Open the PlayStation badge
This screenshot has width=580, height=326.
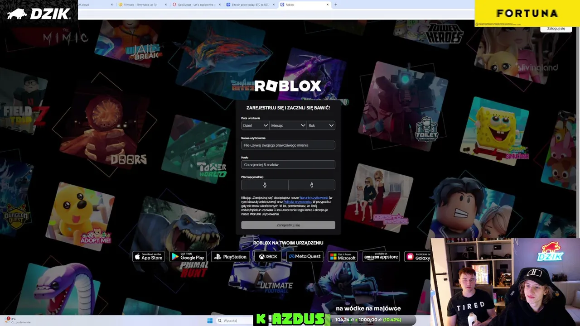pos(231,257)
